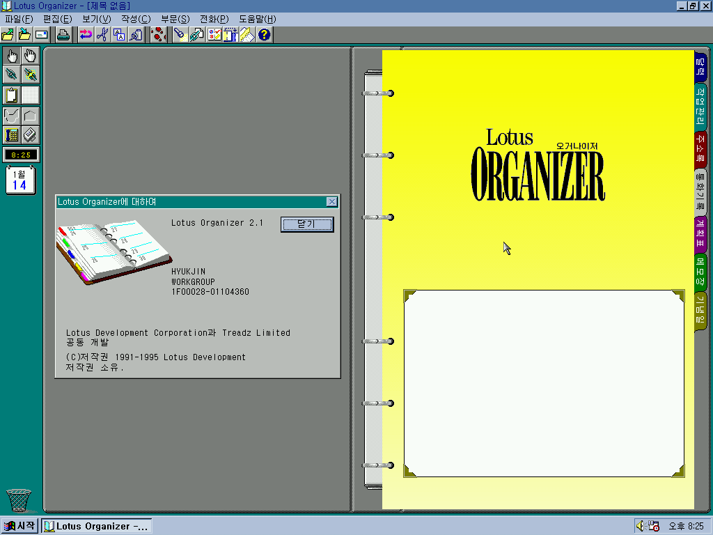Click the toolbox printer icon
Viewport: 713px width, 535px height.
[x=30, y=135]
